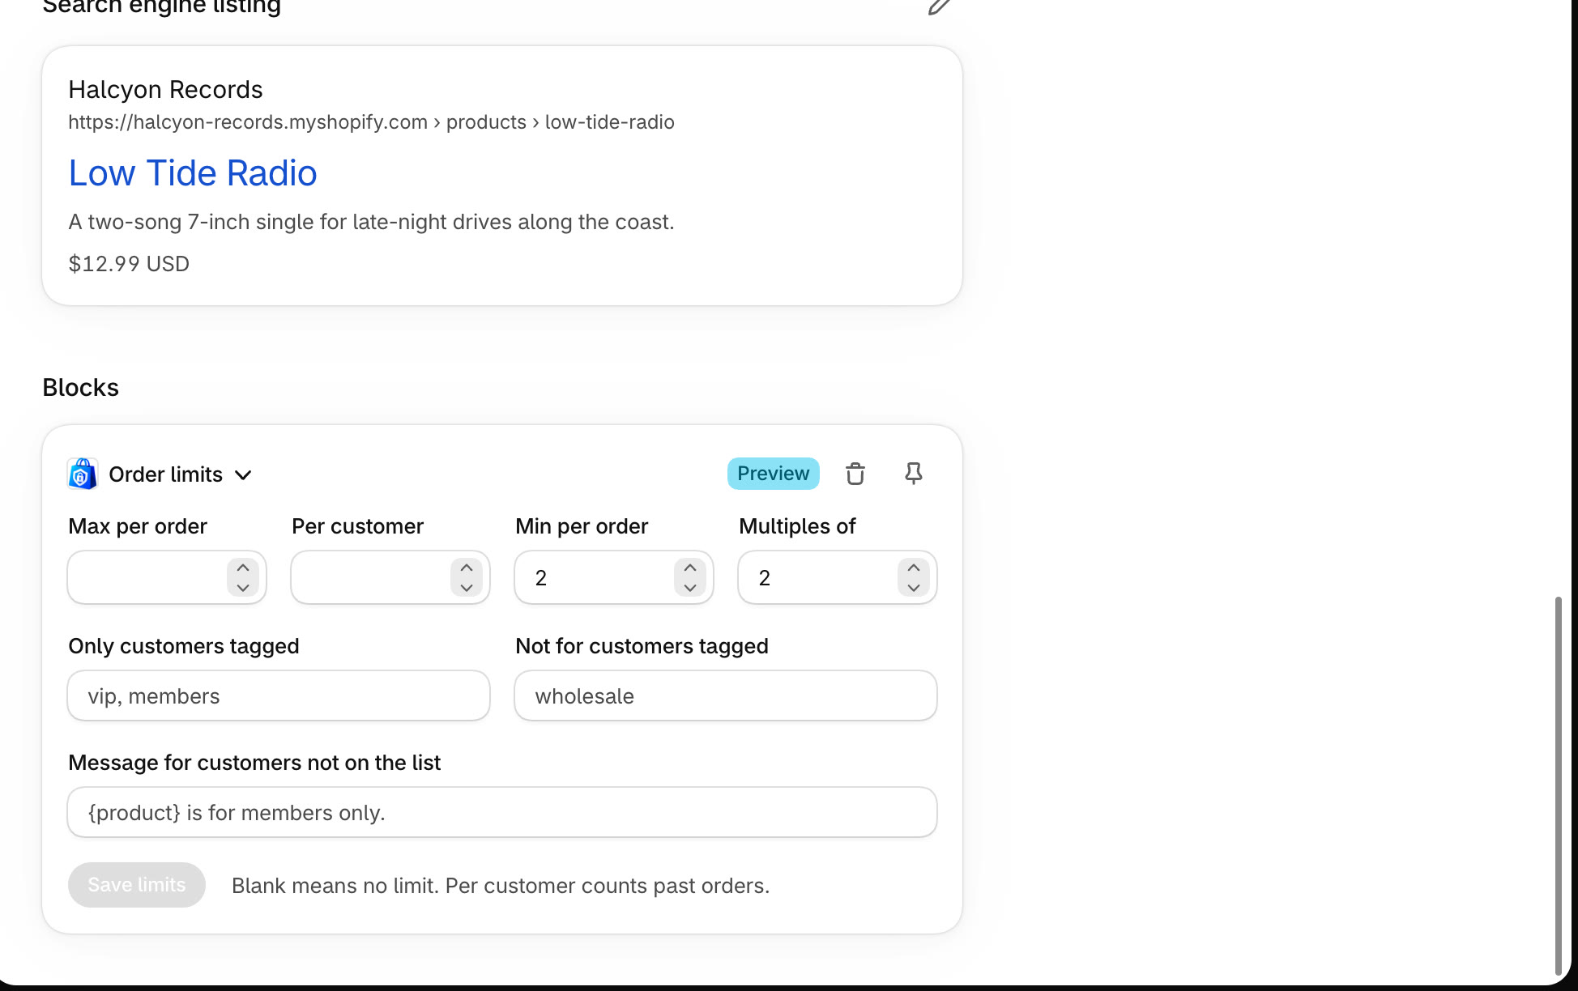
Task: Increase the Multiples of value
Action: (x=914, y=568)
